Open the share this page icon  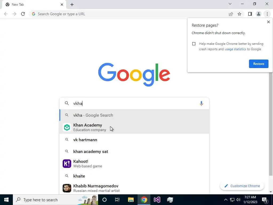pos(231,14)
